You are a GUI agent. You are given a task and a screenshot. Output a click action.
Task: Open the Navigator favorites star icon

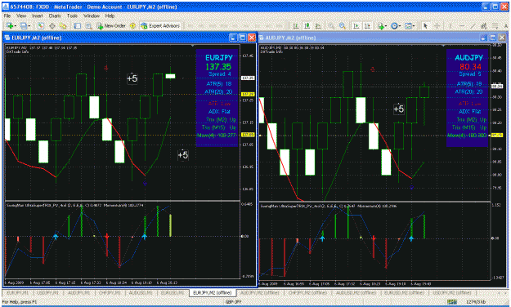tap(63, 25)
